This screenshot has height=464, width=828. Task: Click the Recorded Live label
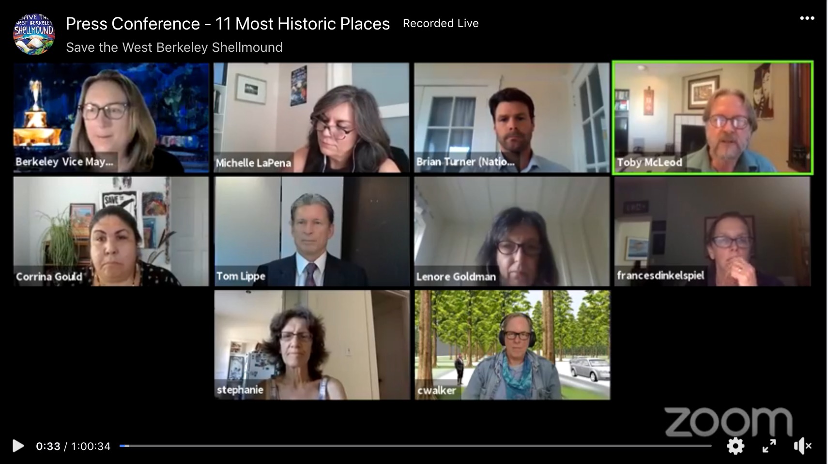(441, 23)
